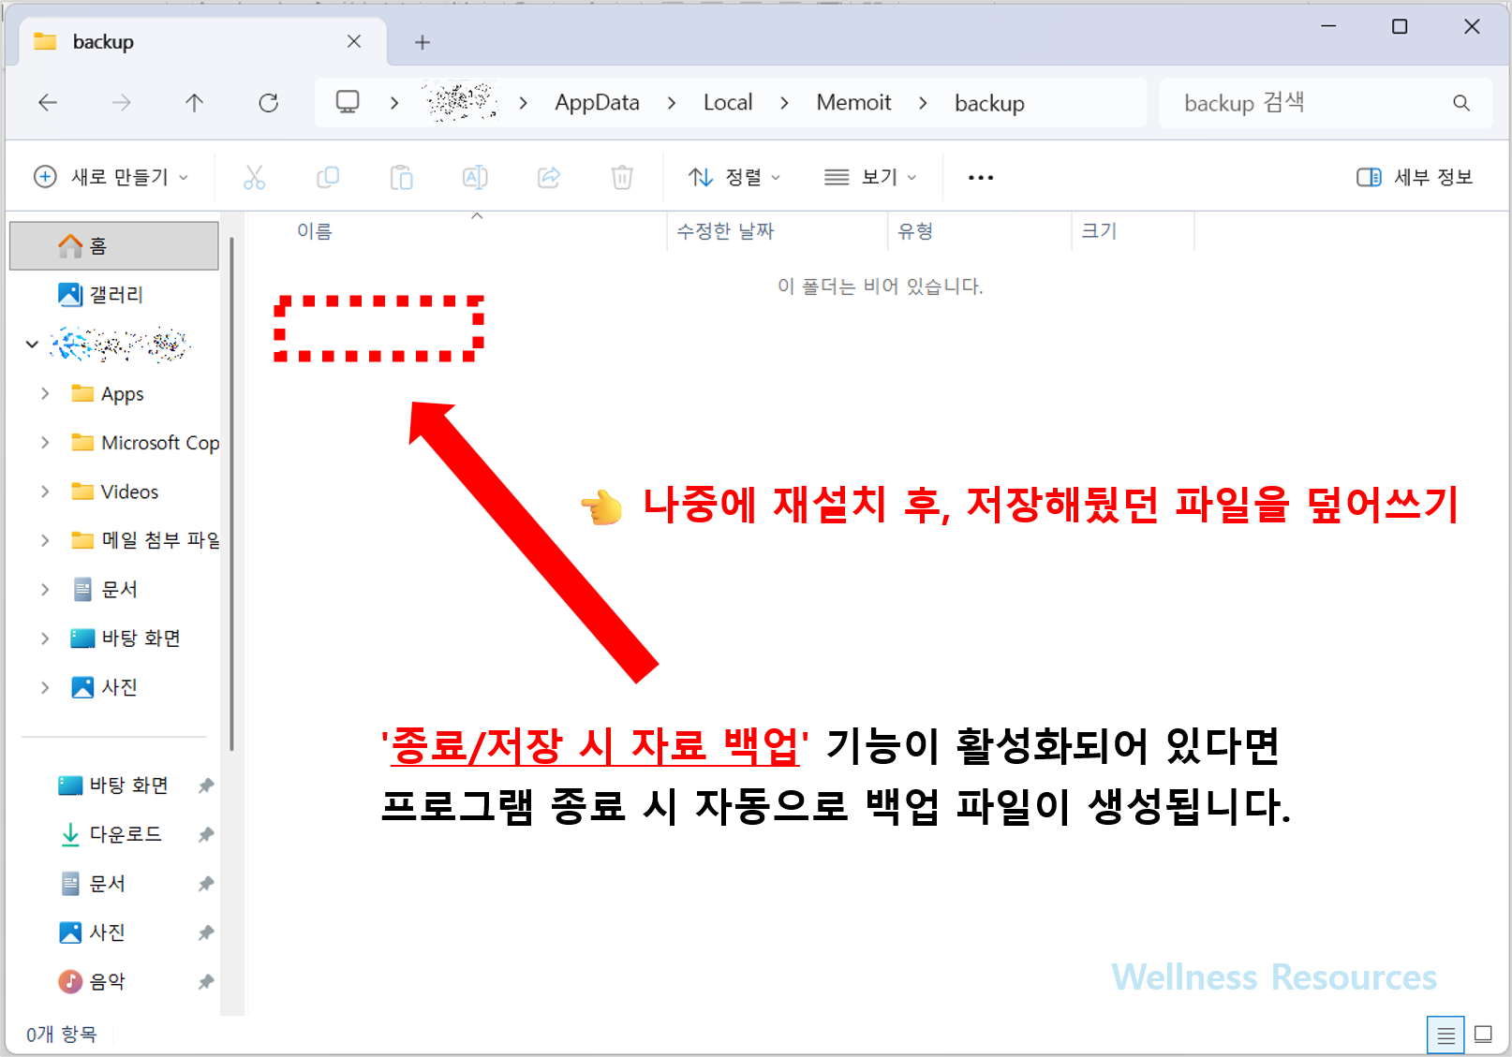Click the pin icon beside 음악
Image resolution: width=1512 pixels, height=1057 pixels.
point(206,981)
